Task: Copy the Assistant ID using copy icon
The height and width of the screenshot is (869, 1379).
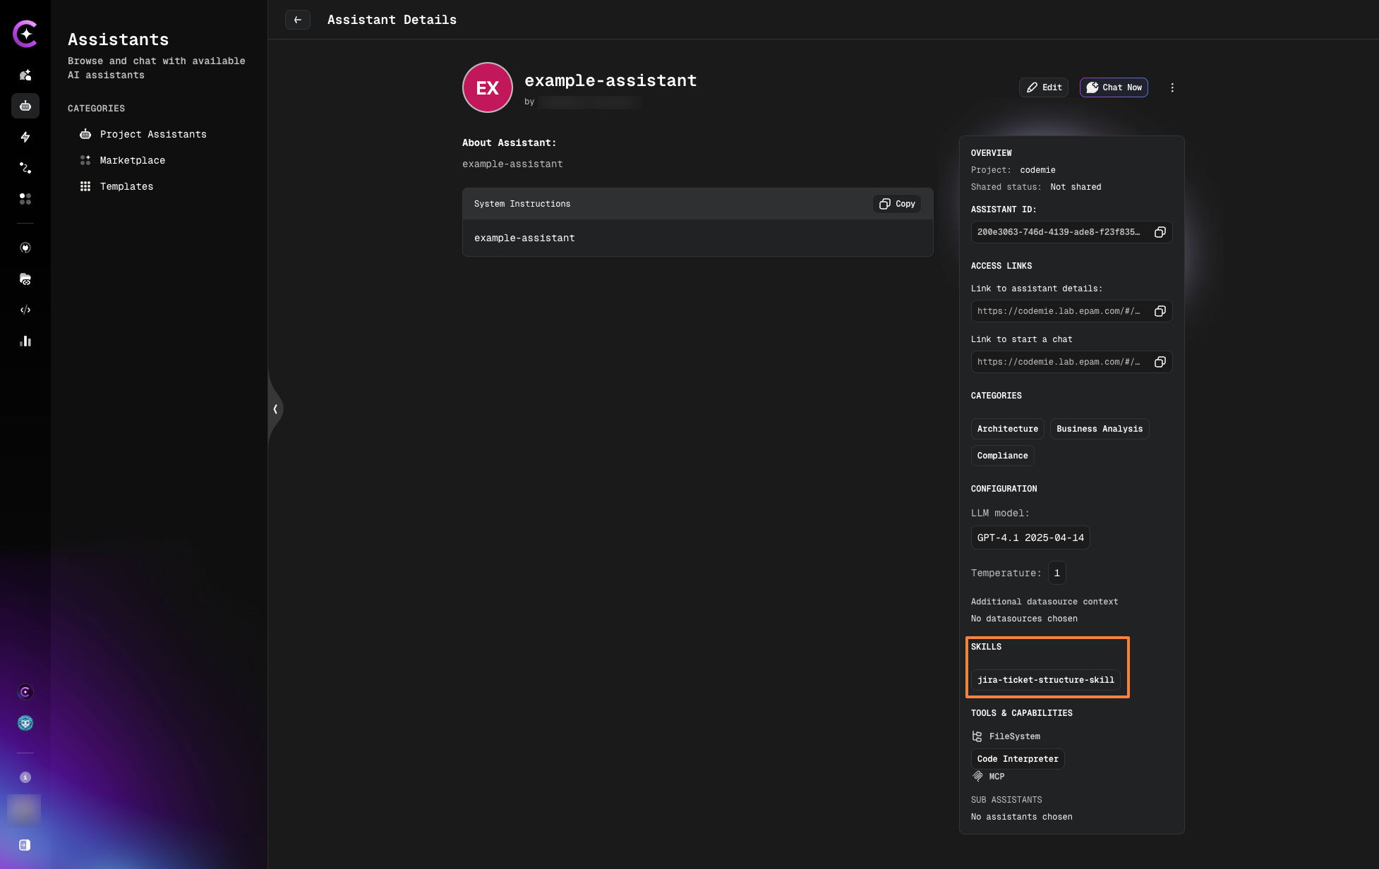Action: point(1160,232)
